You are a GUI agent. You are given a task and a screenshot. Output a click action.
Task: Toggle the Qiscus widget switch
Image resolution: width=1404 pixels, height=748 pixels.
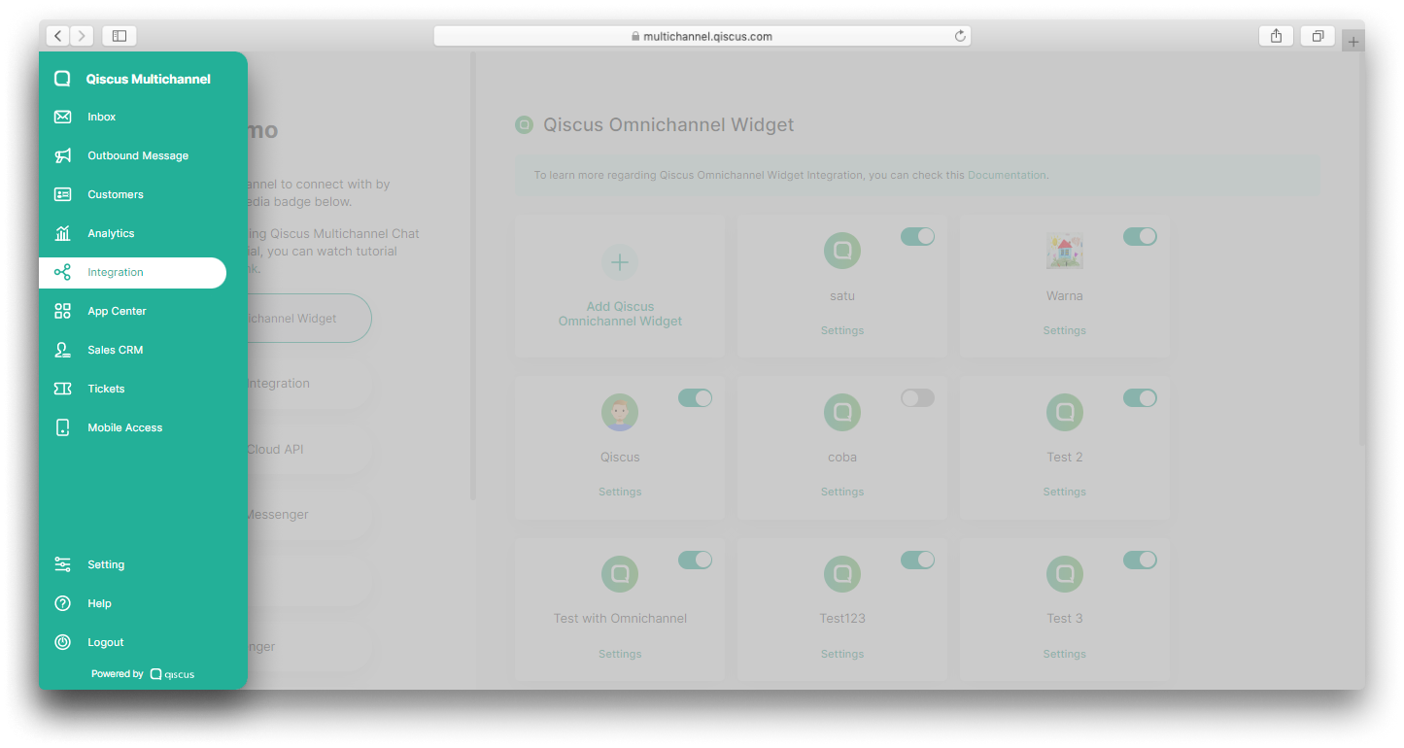click(695, 397)
